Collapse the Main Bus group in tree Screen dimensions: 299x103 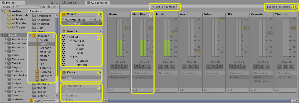click(71, 41)
